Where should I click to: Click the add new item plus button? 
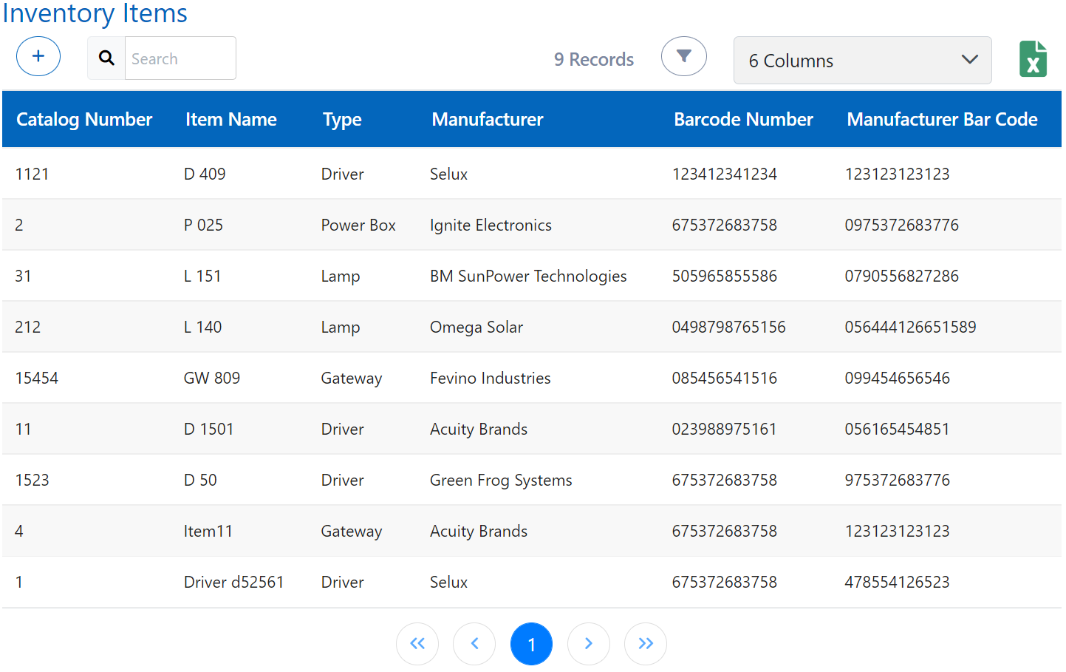pyautogui.click(x=38, y=56)
